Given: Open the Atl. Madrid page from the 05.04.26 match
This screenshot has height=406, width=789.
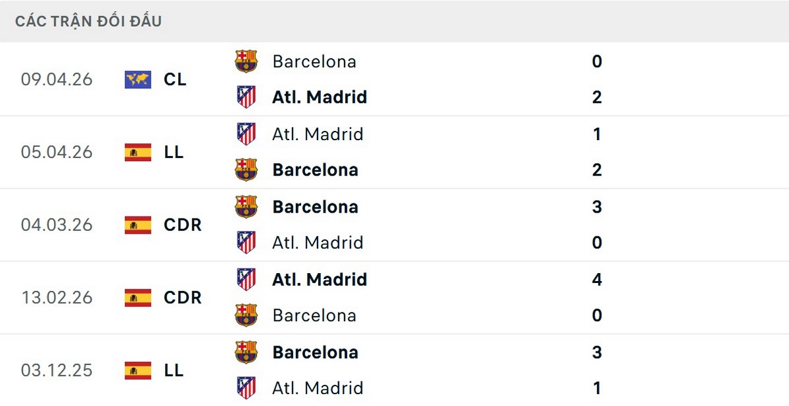Looking at the screenshot, I should [318, 134].
